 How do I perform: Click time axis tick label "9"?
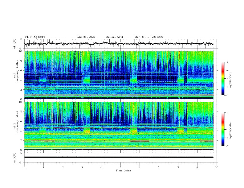click(197, 167)
